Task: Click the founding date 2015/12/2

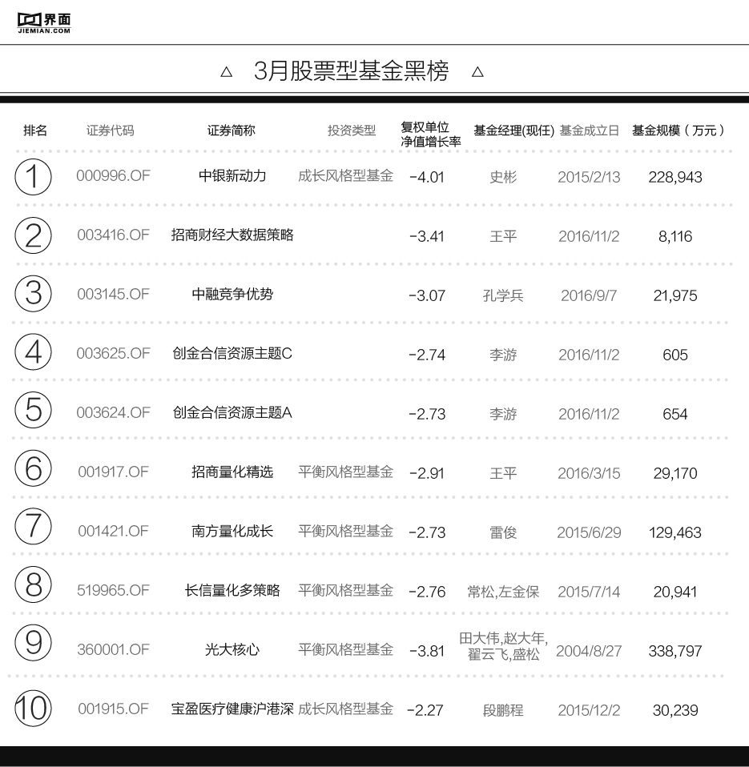Action: 589,710
